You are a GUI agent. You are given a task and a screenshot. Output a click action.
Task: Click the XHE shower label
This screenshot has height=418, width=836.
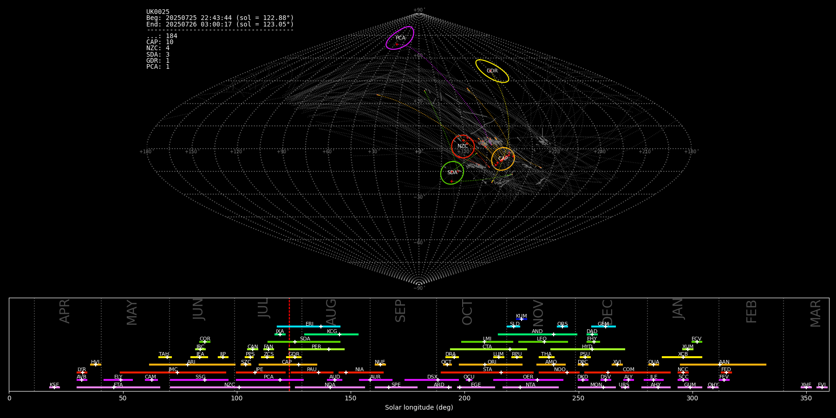tap(806, 385)
